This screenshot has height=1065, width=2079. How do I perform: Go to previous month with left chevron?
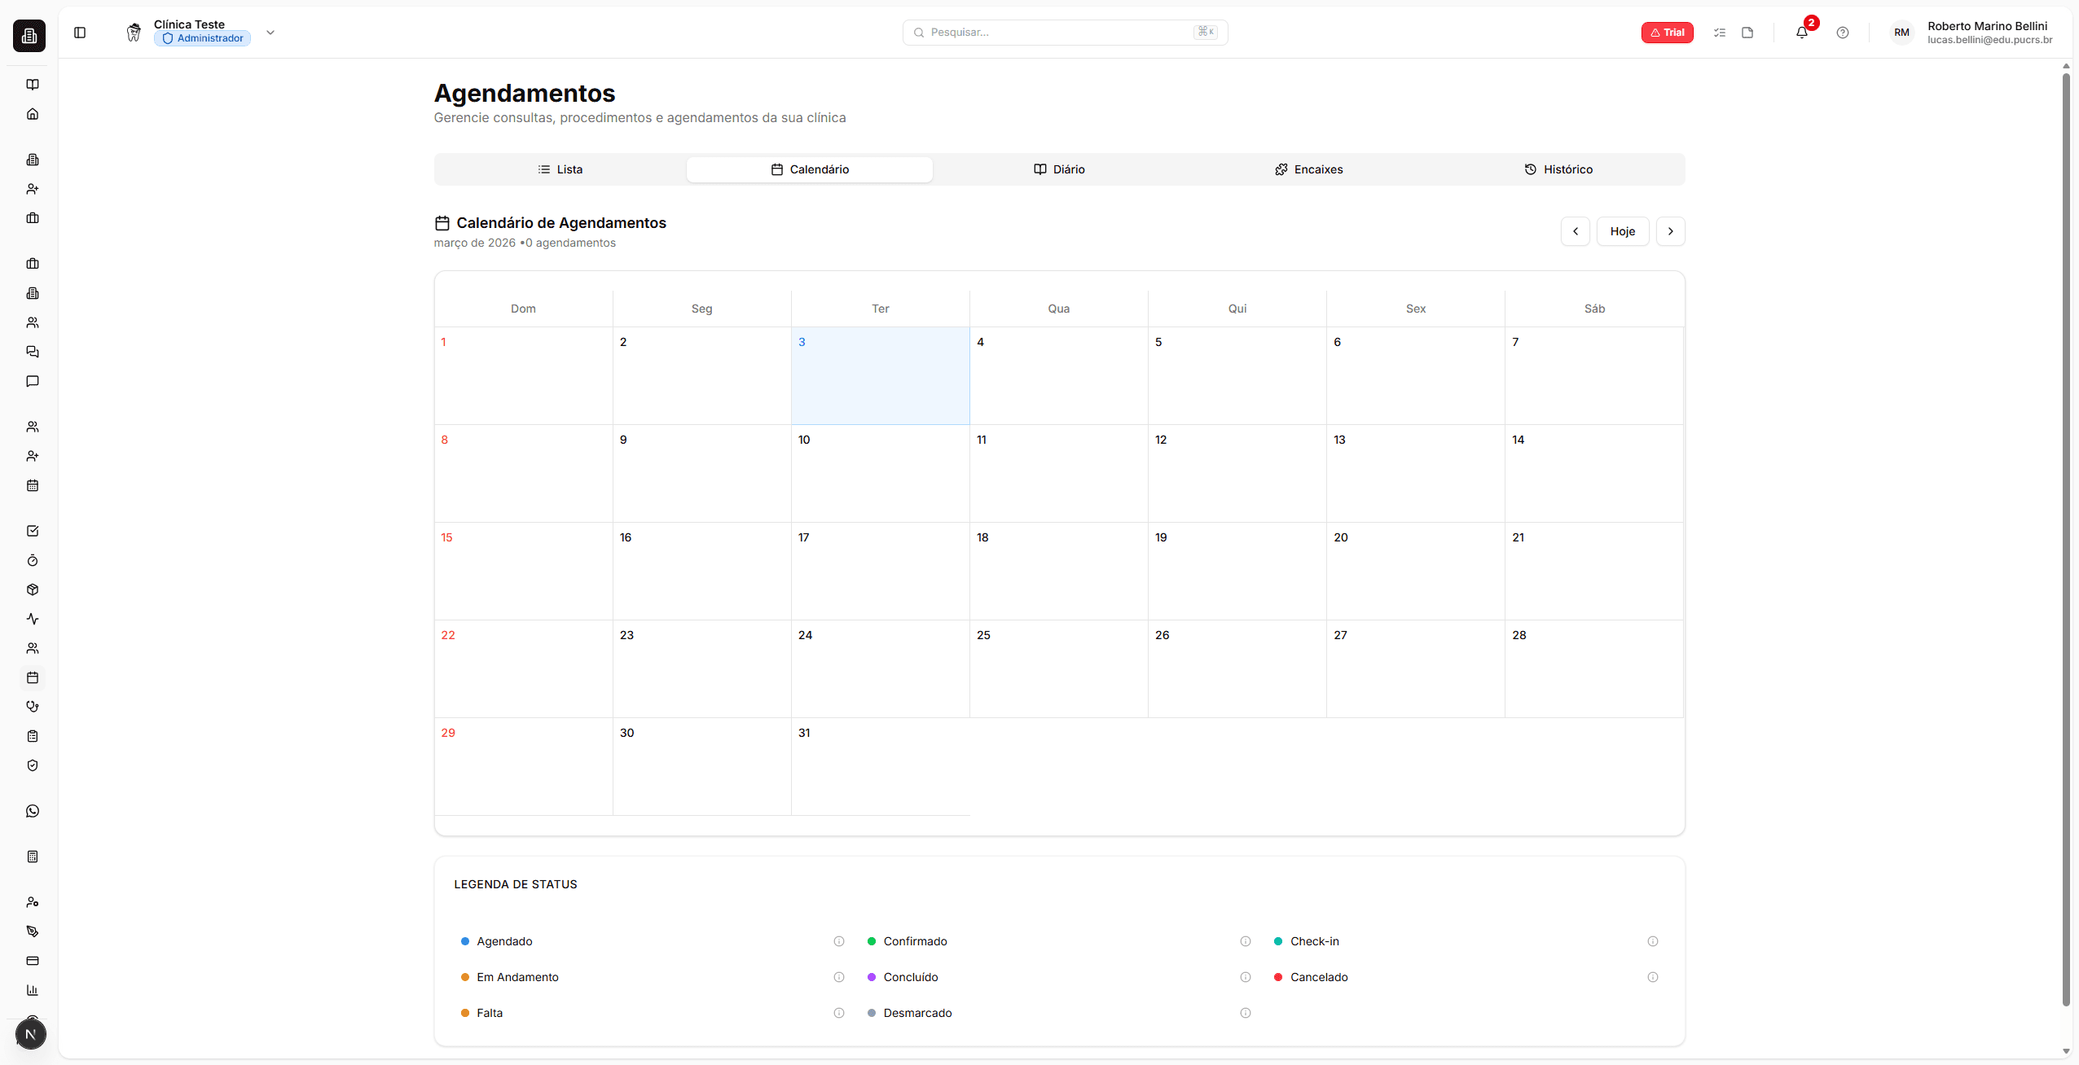(1575, 231)
